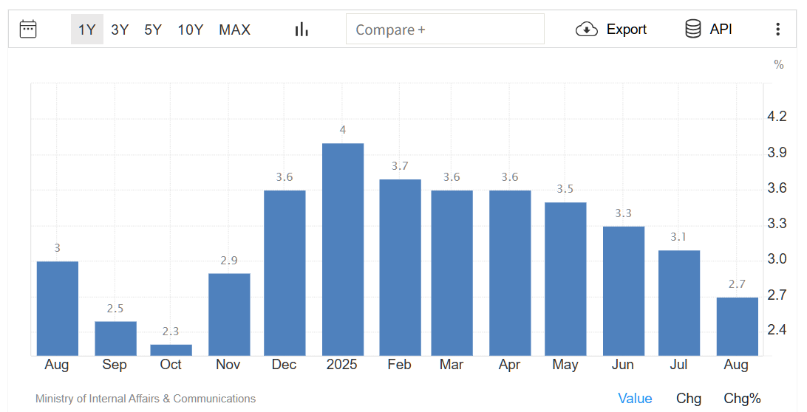
Task: Click the Compare + input field
Action: coord(445,30)
